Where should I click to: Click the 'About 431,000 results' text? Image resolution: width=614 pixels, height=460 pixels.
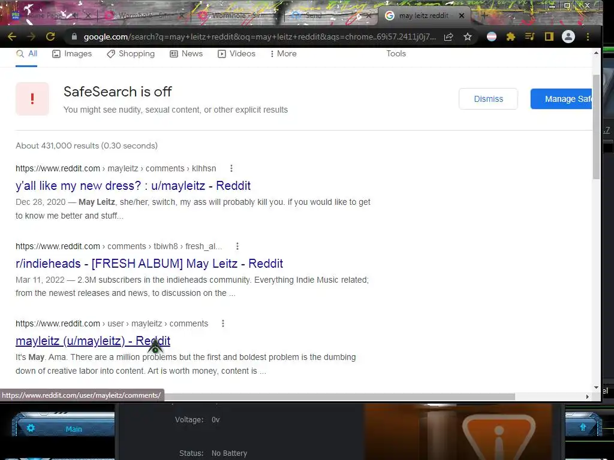coord(86,146)
